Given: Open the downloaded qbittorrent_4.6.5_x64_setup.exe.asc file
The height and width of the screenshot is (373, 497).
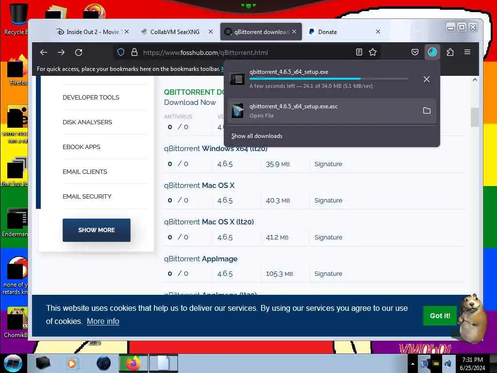Looking at the screenshot, I should tap(323, 111).
